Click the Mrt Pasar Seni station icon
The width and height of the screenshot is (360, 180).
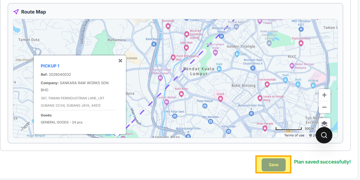pyautogui.click(x=175, y=116)
